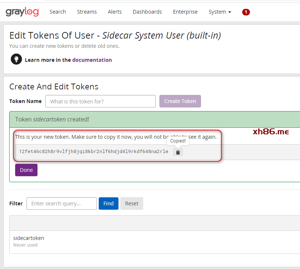
Task: Open the Streams menu item
Action: (87, 12)
